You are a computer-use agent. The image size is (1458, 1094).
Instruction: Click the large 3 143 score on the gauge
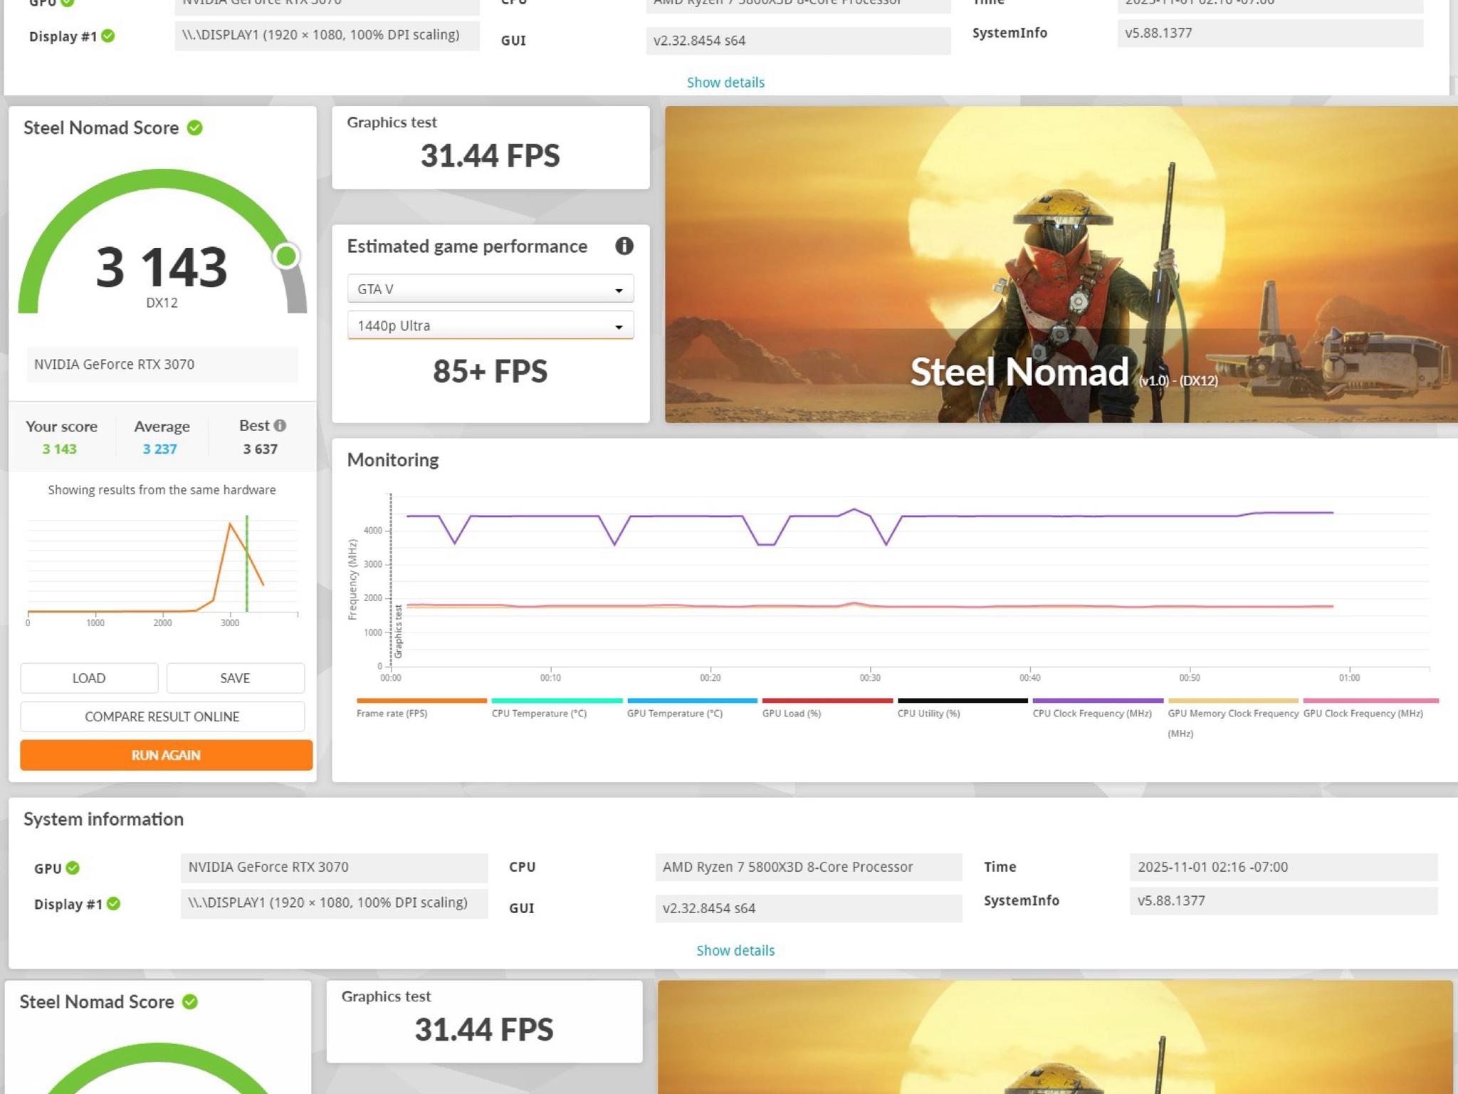pos(162,267)
